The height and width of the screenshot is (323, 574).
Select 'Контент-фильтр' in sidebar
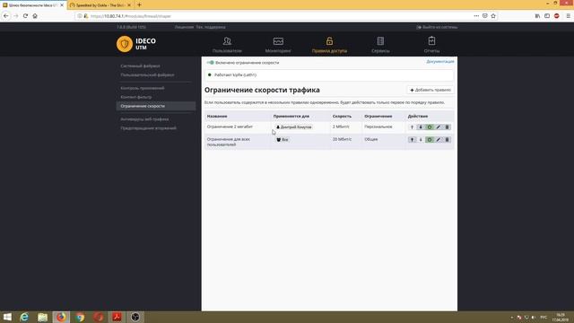(x=135, y=97)
